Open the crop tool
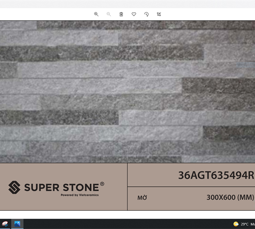The width and height of the screenshot is (255, 229). (159, 14)
